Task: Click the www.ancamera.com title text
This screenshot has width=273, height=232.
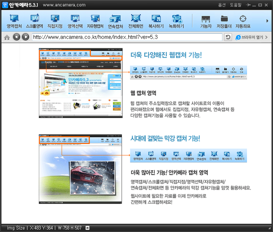Action: click(x=64, y=5)
